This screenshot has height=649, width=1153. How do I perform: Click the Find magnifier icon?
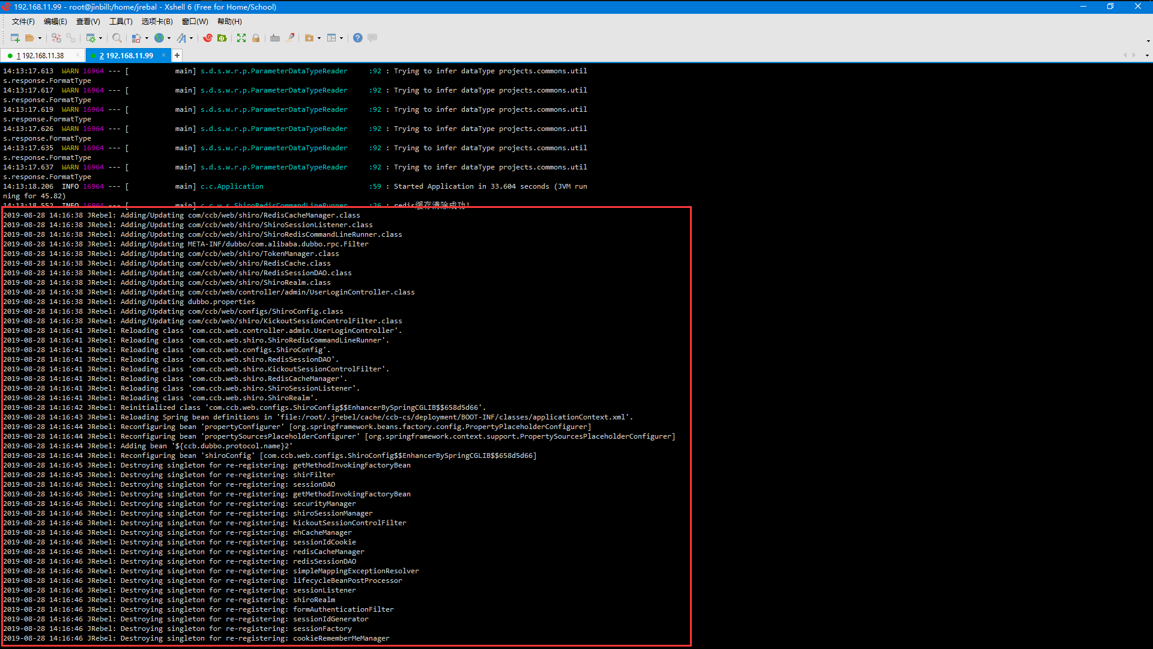[117, 38]
